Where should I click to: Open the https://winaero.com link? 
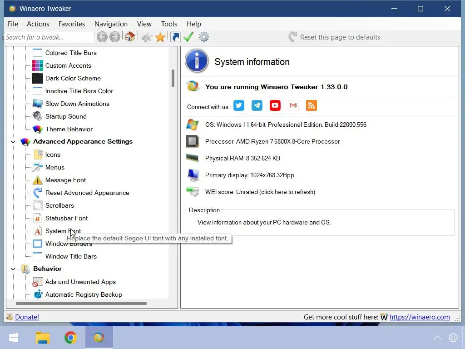[420, 317]
